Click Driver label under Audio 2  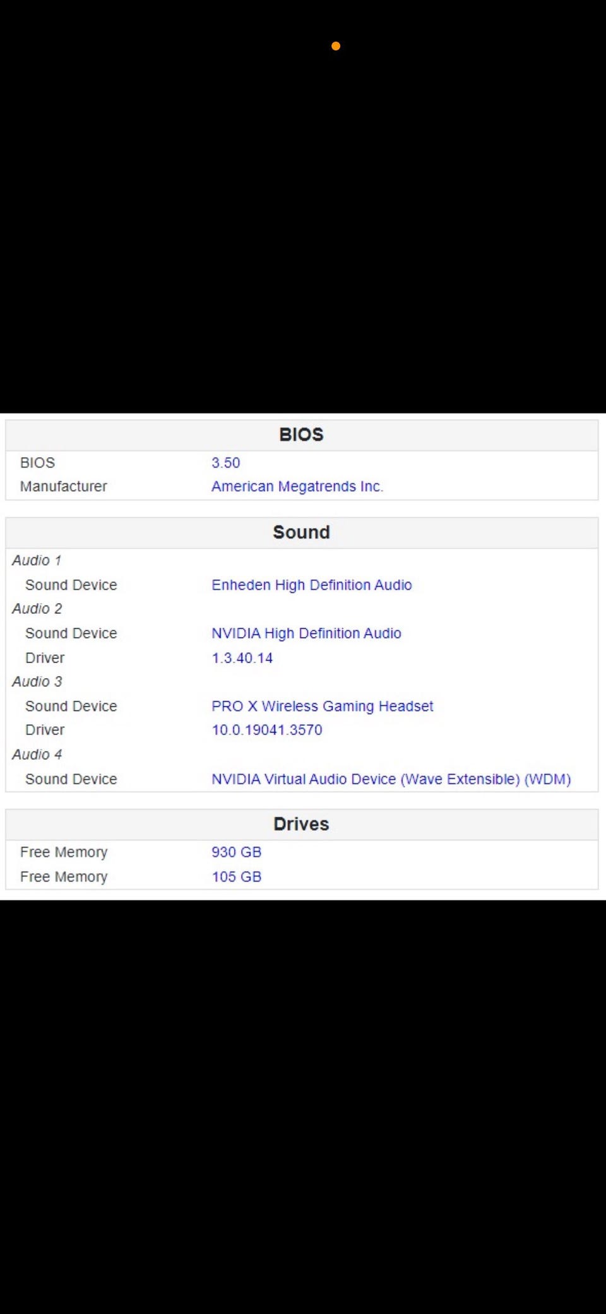click(45, 658)
